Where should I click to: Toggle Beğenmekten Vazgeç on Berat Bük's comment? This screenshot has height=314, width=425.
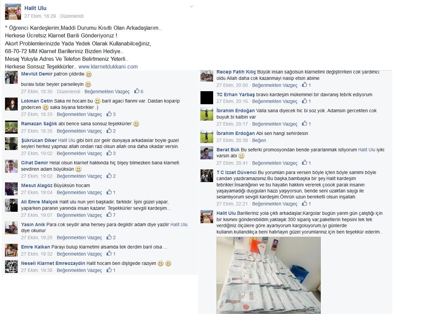tap(275, 163)
